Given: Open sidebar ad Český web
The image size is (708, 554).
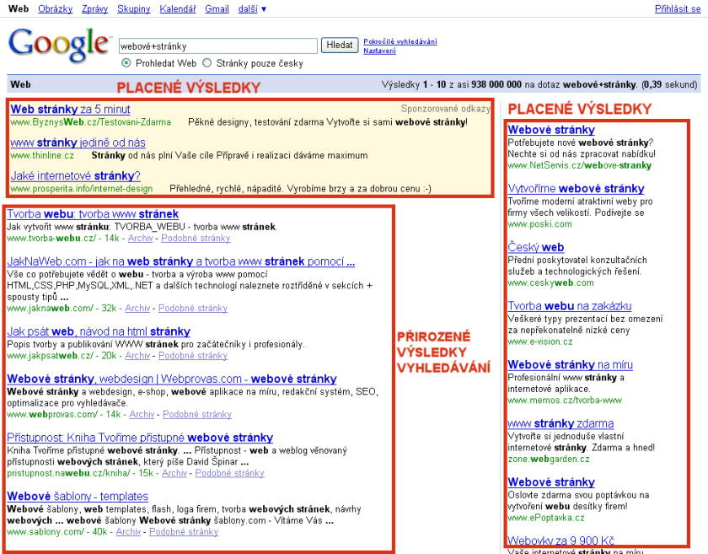Looking at the screenshot, I should (x=535, y=248).
